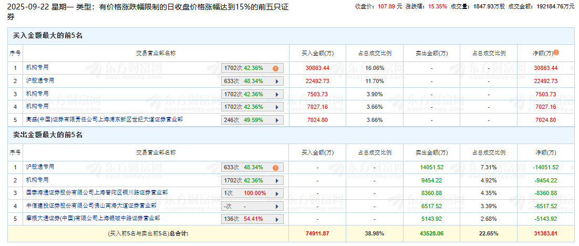Screen dimensions: 579x246
Task: Click 沪股通专用 in first sell row
Action: [x=40, y=167]
